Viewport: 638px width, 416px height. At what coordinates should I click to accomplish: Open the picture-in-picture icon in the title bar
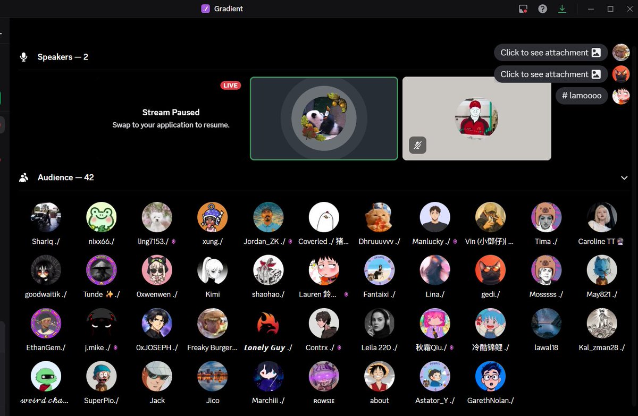click(x=523, y=9)
